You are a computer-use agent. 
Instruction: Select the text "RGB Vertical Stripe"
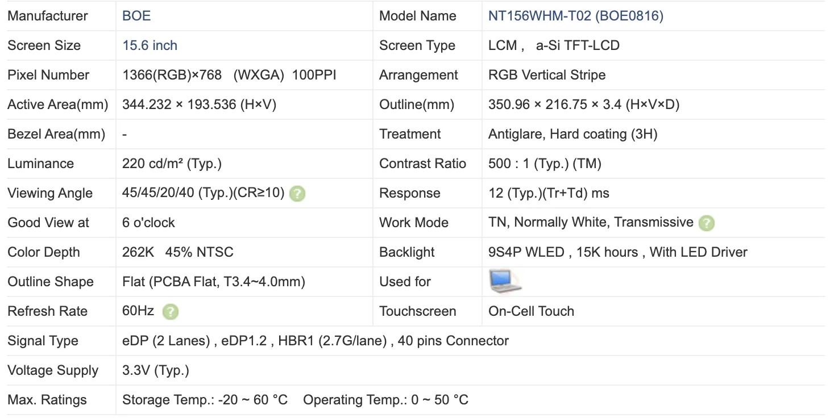(547, 75)
